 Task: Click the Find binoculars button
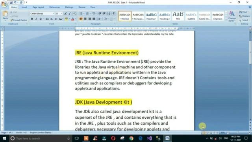point(244,12)
